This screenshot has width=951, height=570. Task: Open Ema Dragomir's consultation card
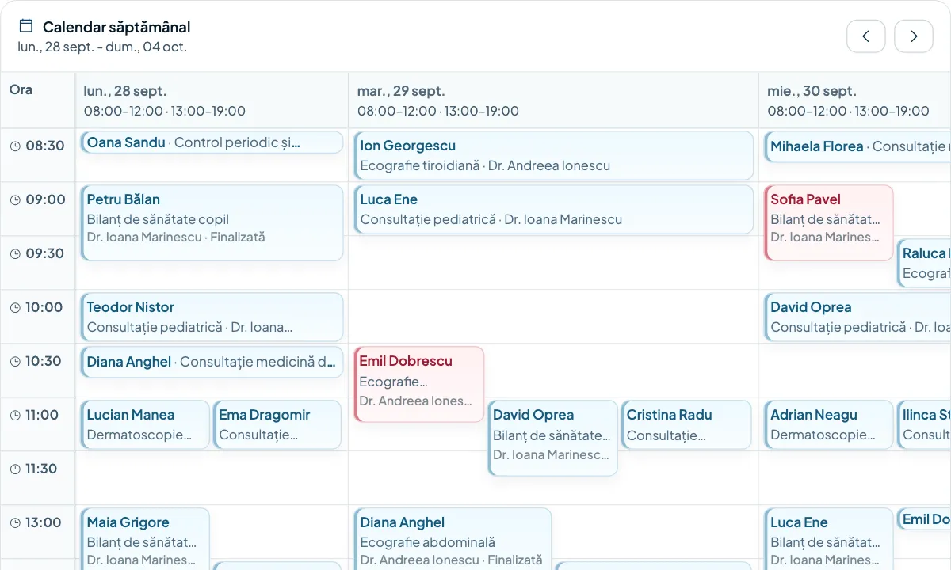(277, 424)
